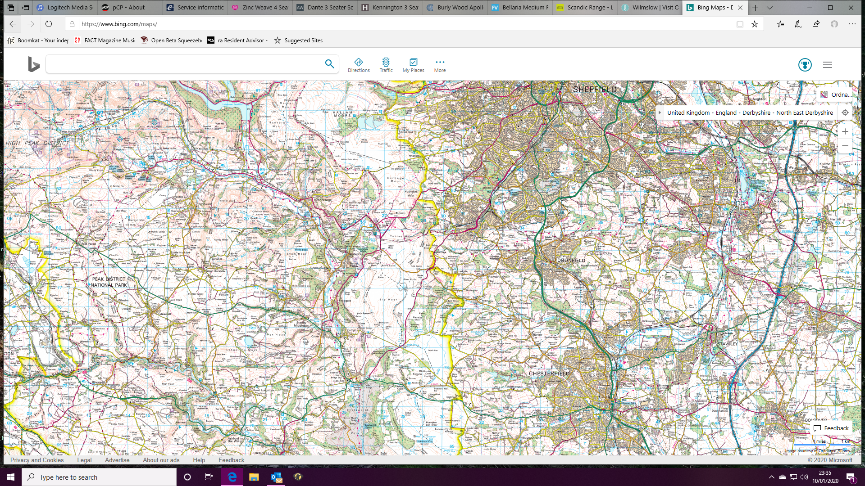Viewport: 865px width, 486px height.
Task: Click Legal footer link
Action: [84, 460]
